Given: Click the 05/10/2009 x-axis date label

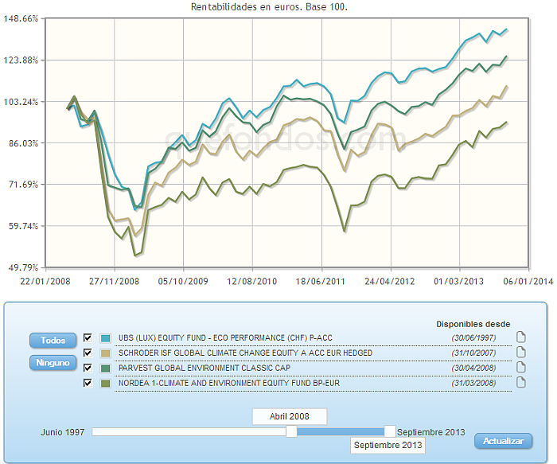Looking at the screenshot, I should [x=183, y=282].
